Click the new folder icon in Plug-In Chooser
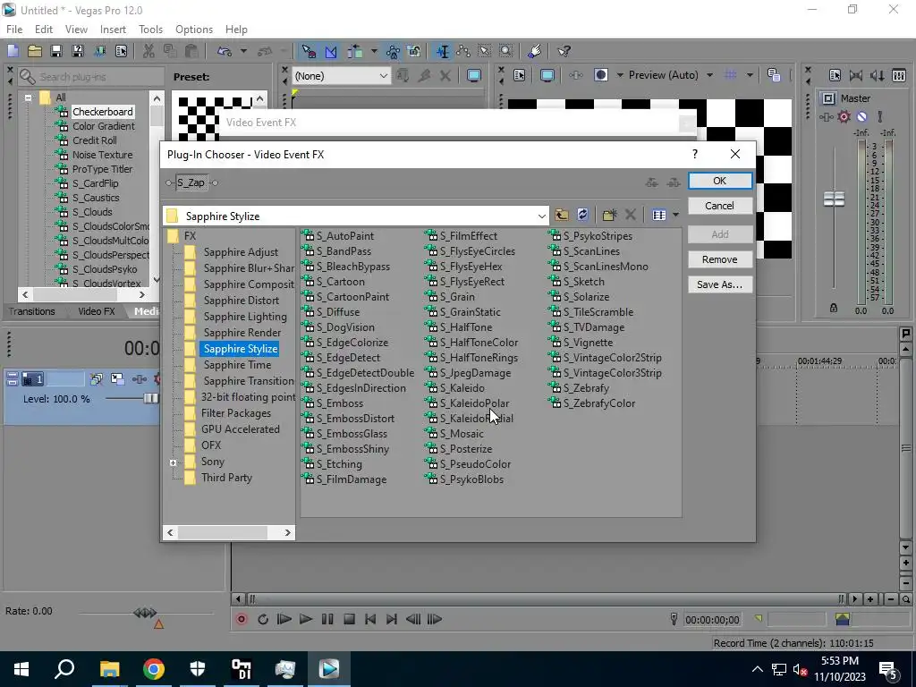 point(609,215)
